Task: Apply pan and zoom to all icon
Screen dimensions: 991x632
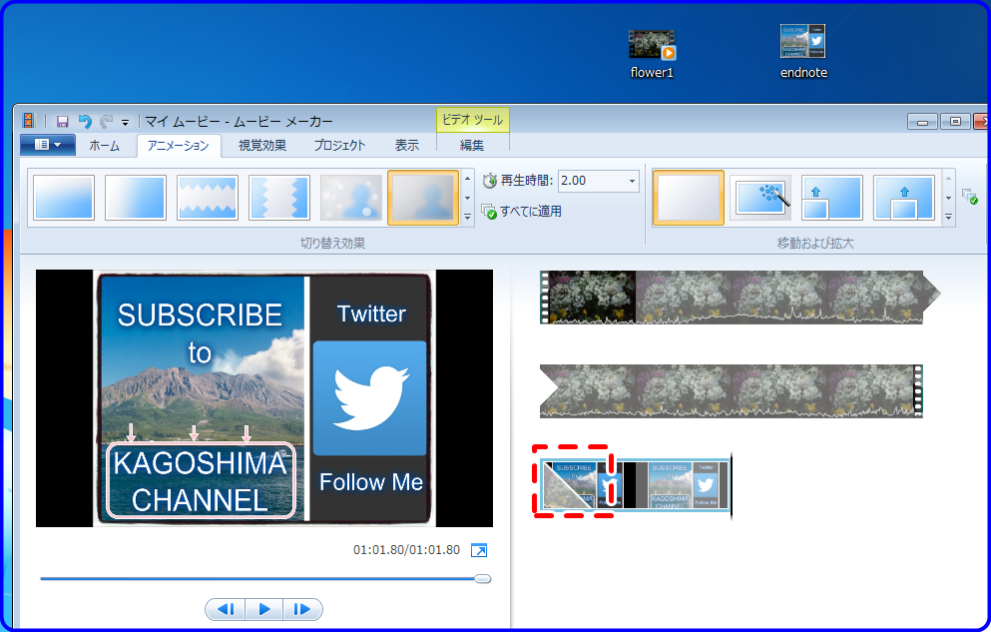Action: 970,197
